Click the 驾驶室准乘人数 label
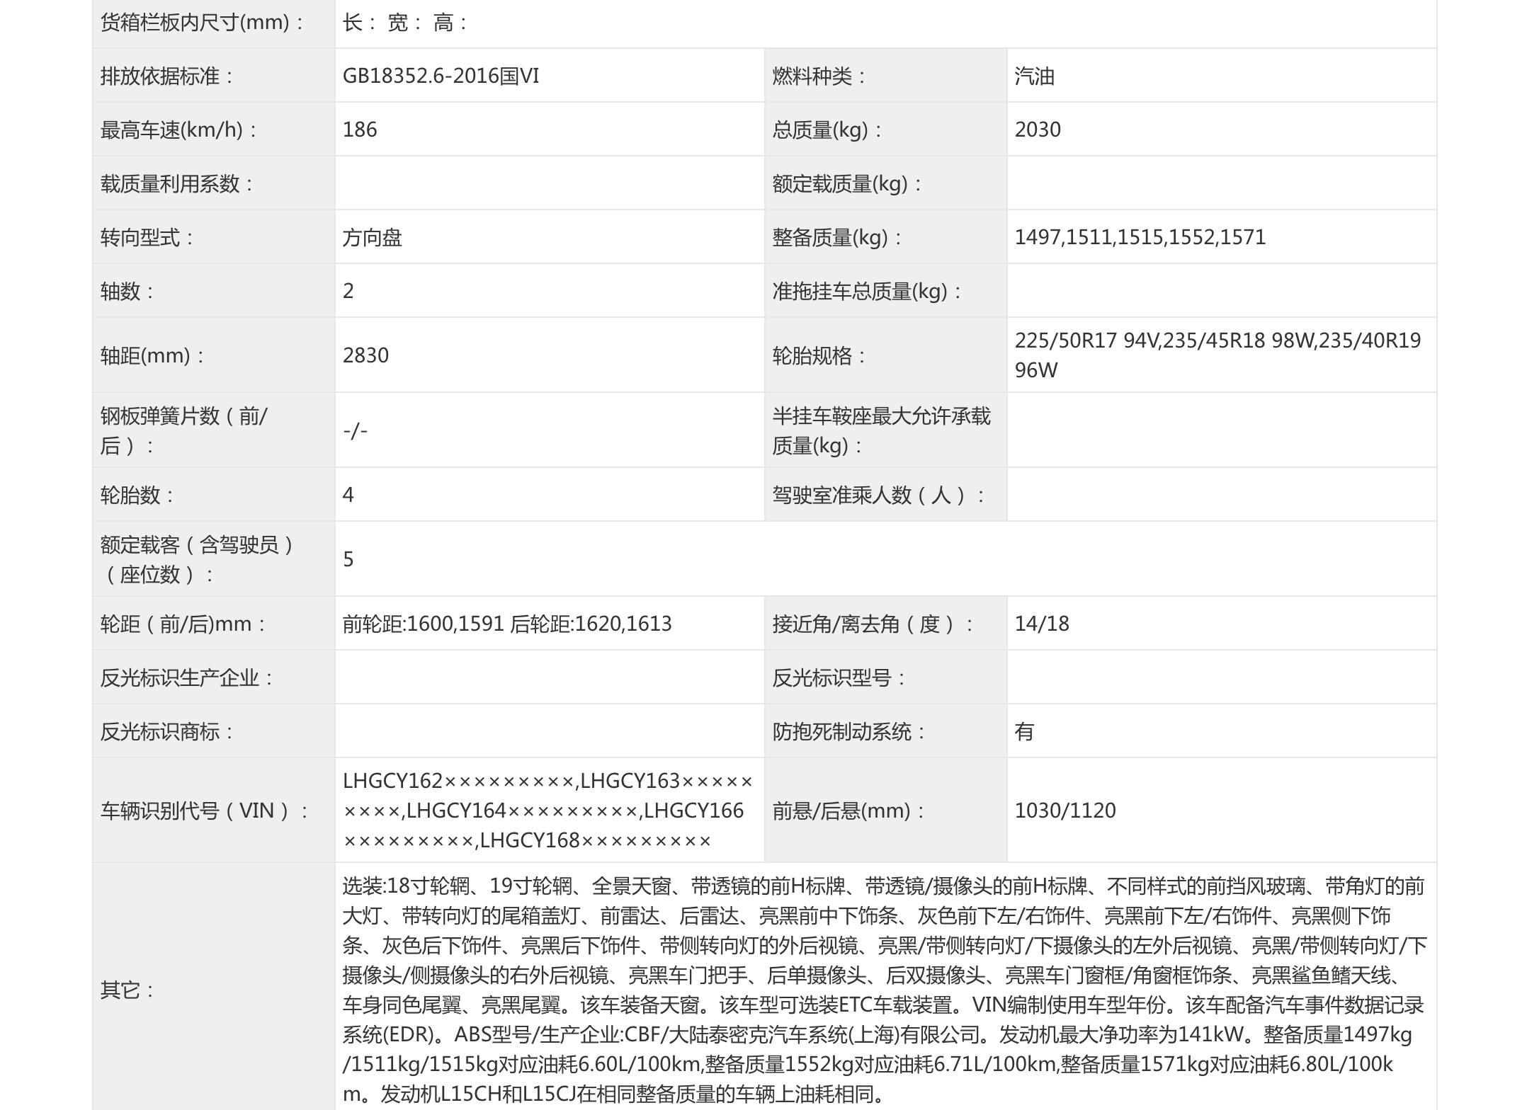This screenshot has height=1110, width=1527. (x=878, y=495)
